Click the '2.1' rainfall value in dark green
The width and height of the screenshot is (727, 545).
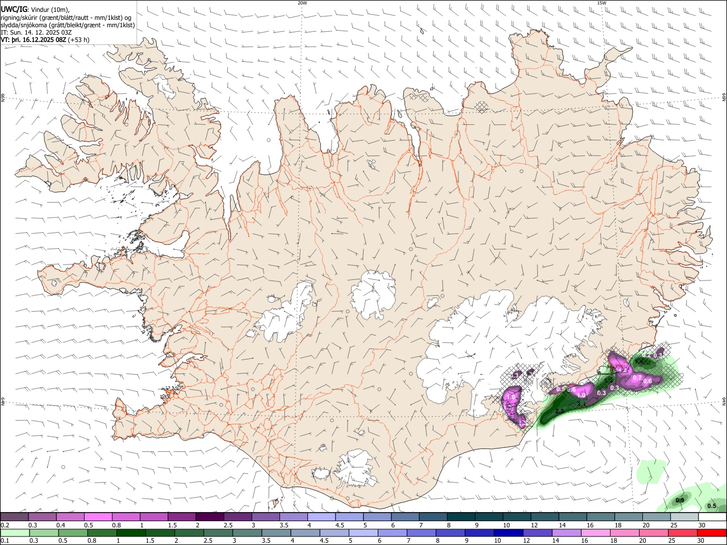pos(582,404)
